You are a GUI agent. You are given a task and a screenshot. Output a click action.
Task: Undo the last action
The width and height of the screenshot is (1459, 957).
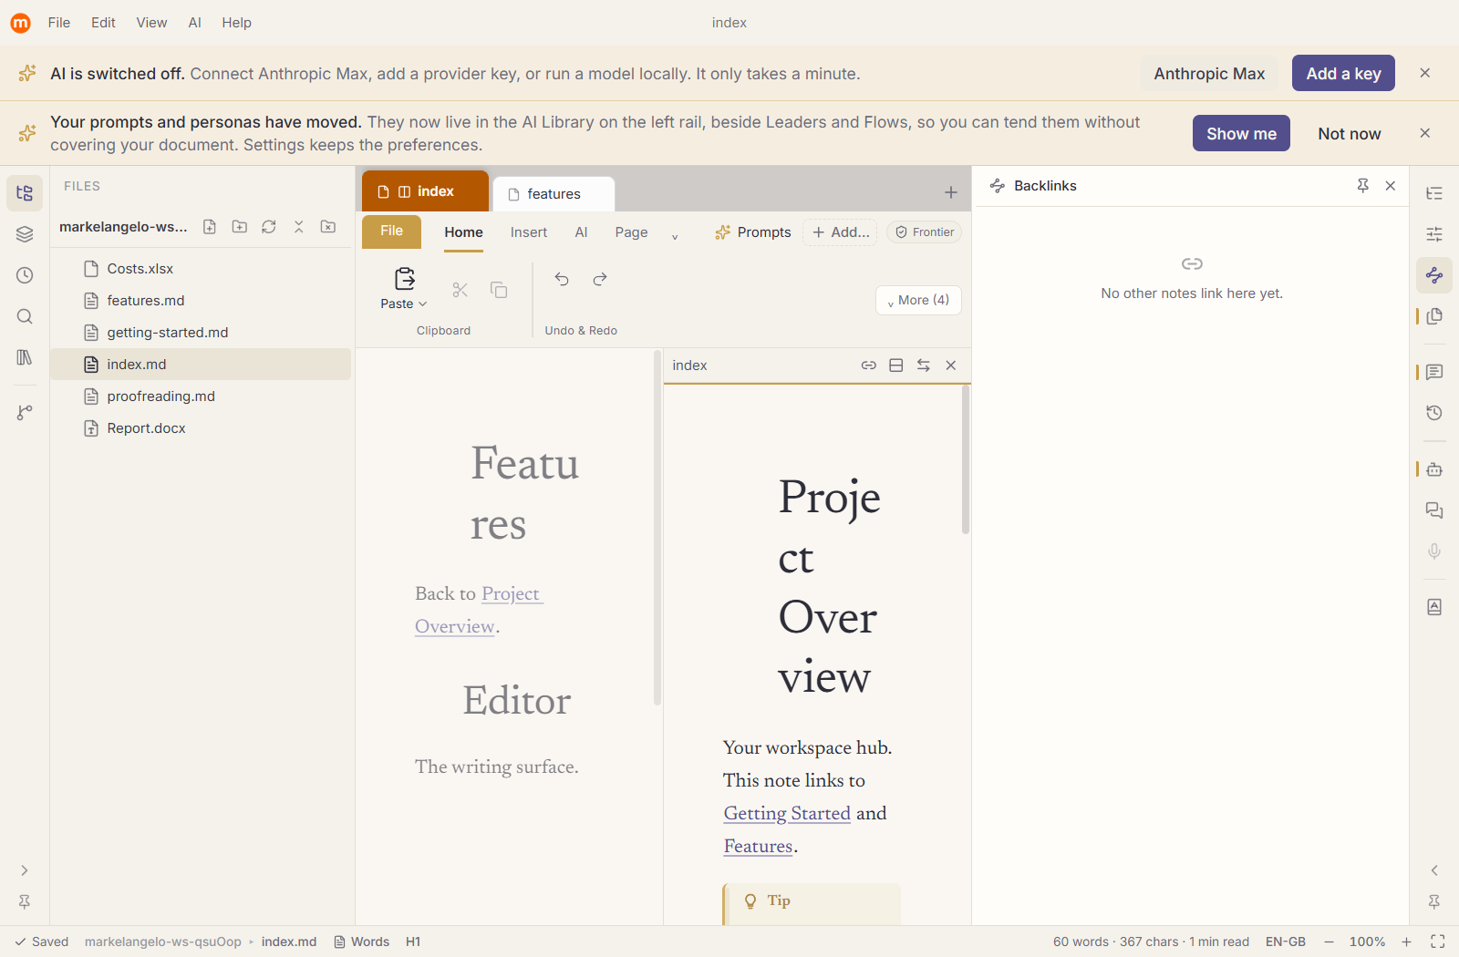click(x=562, y=279)
